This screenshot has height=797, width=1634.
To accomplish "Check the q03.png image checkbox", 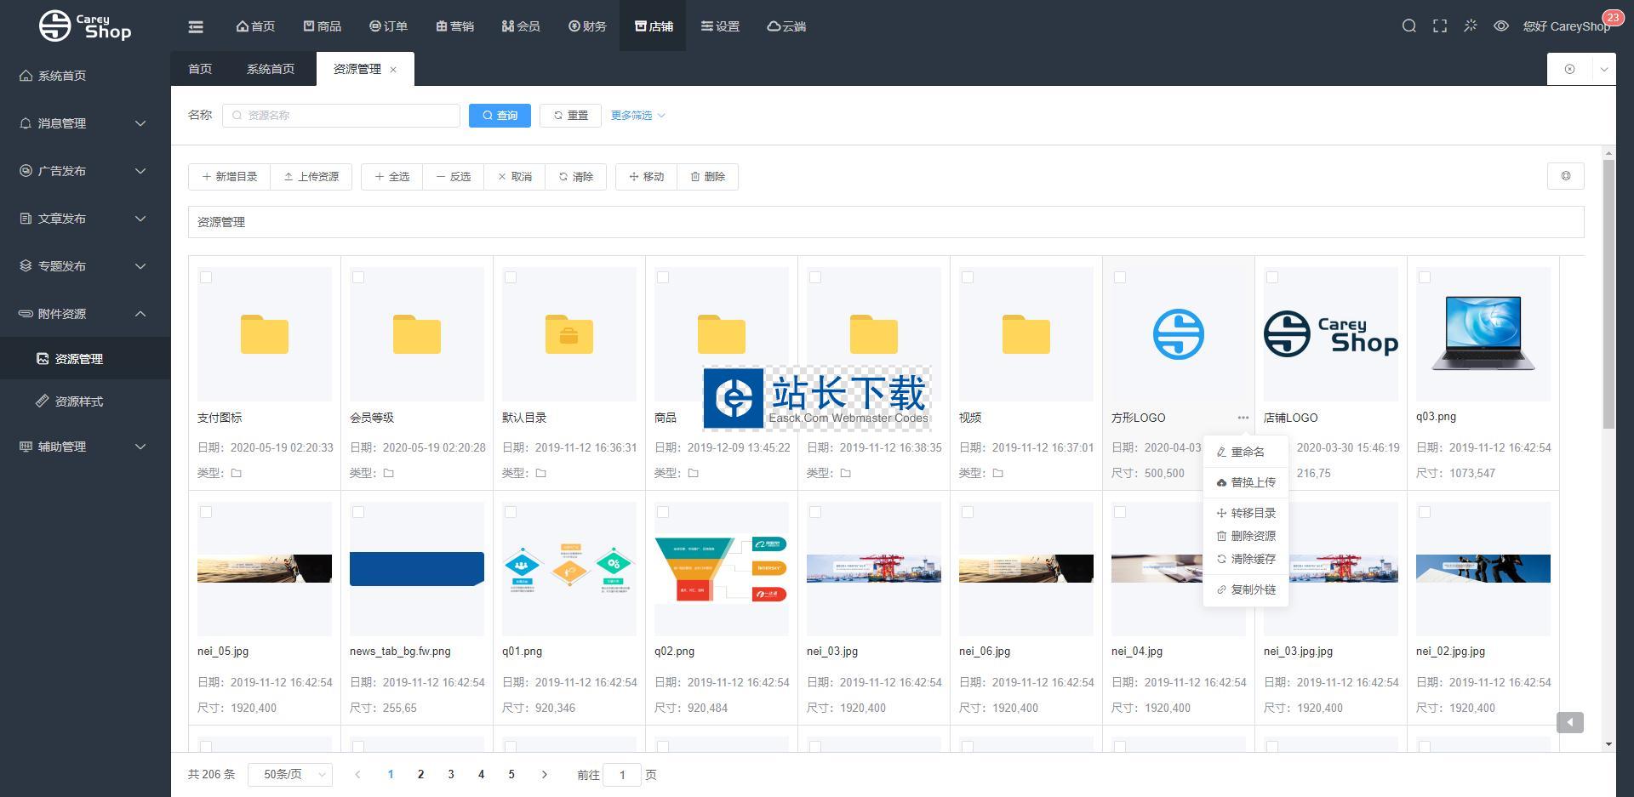I will [x=1424, y=276].
